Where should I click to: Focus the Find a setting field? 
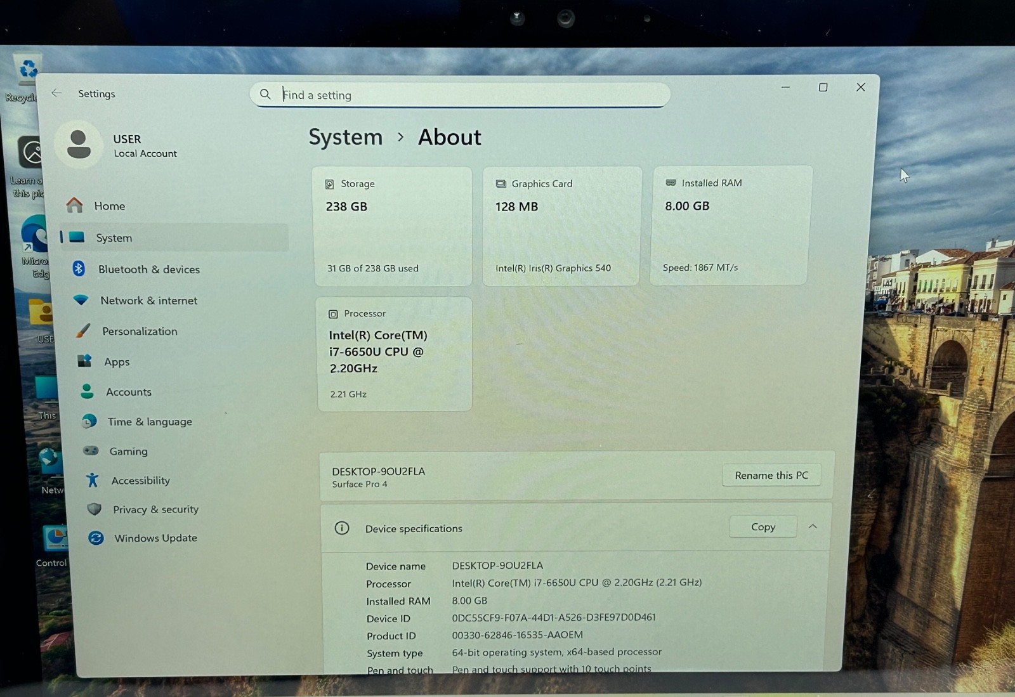point(460,94)
